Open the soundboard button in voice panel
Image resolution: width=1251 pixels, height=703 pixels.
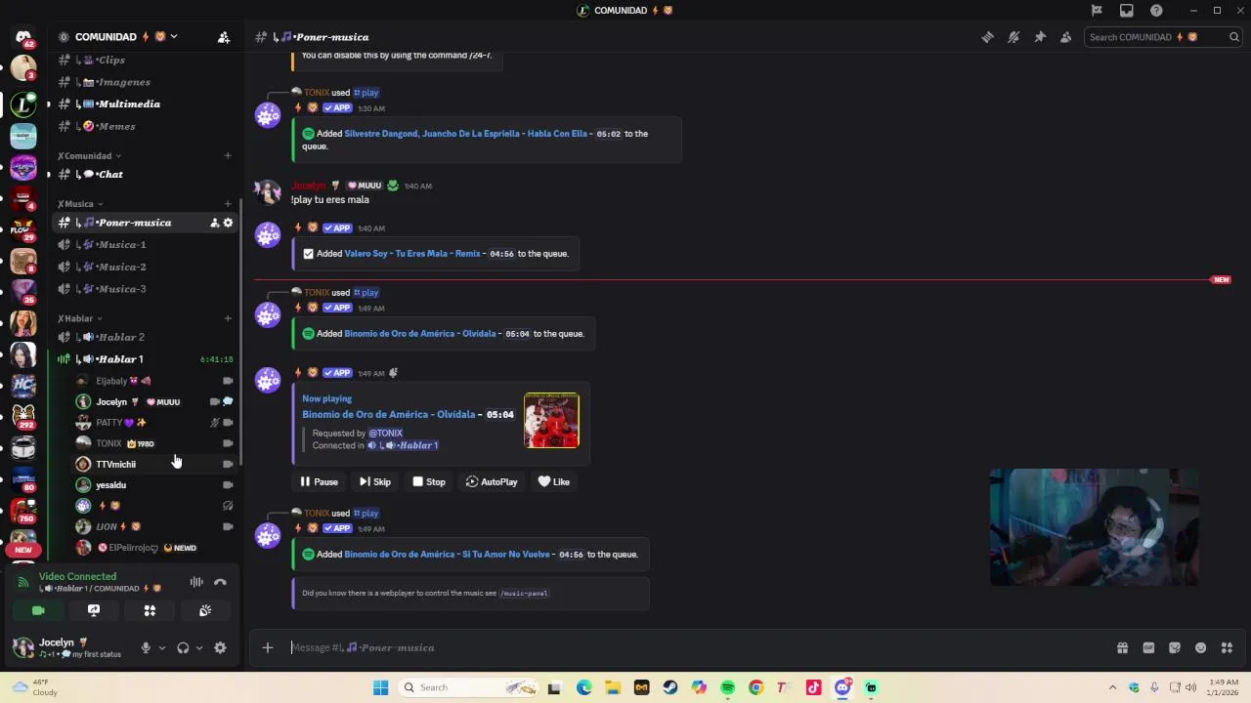click(x=205, y=610)
